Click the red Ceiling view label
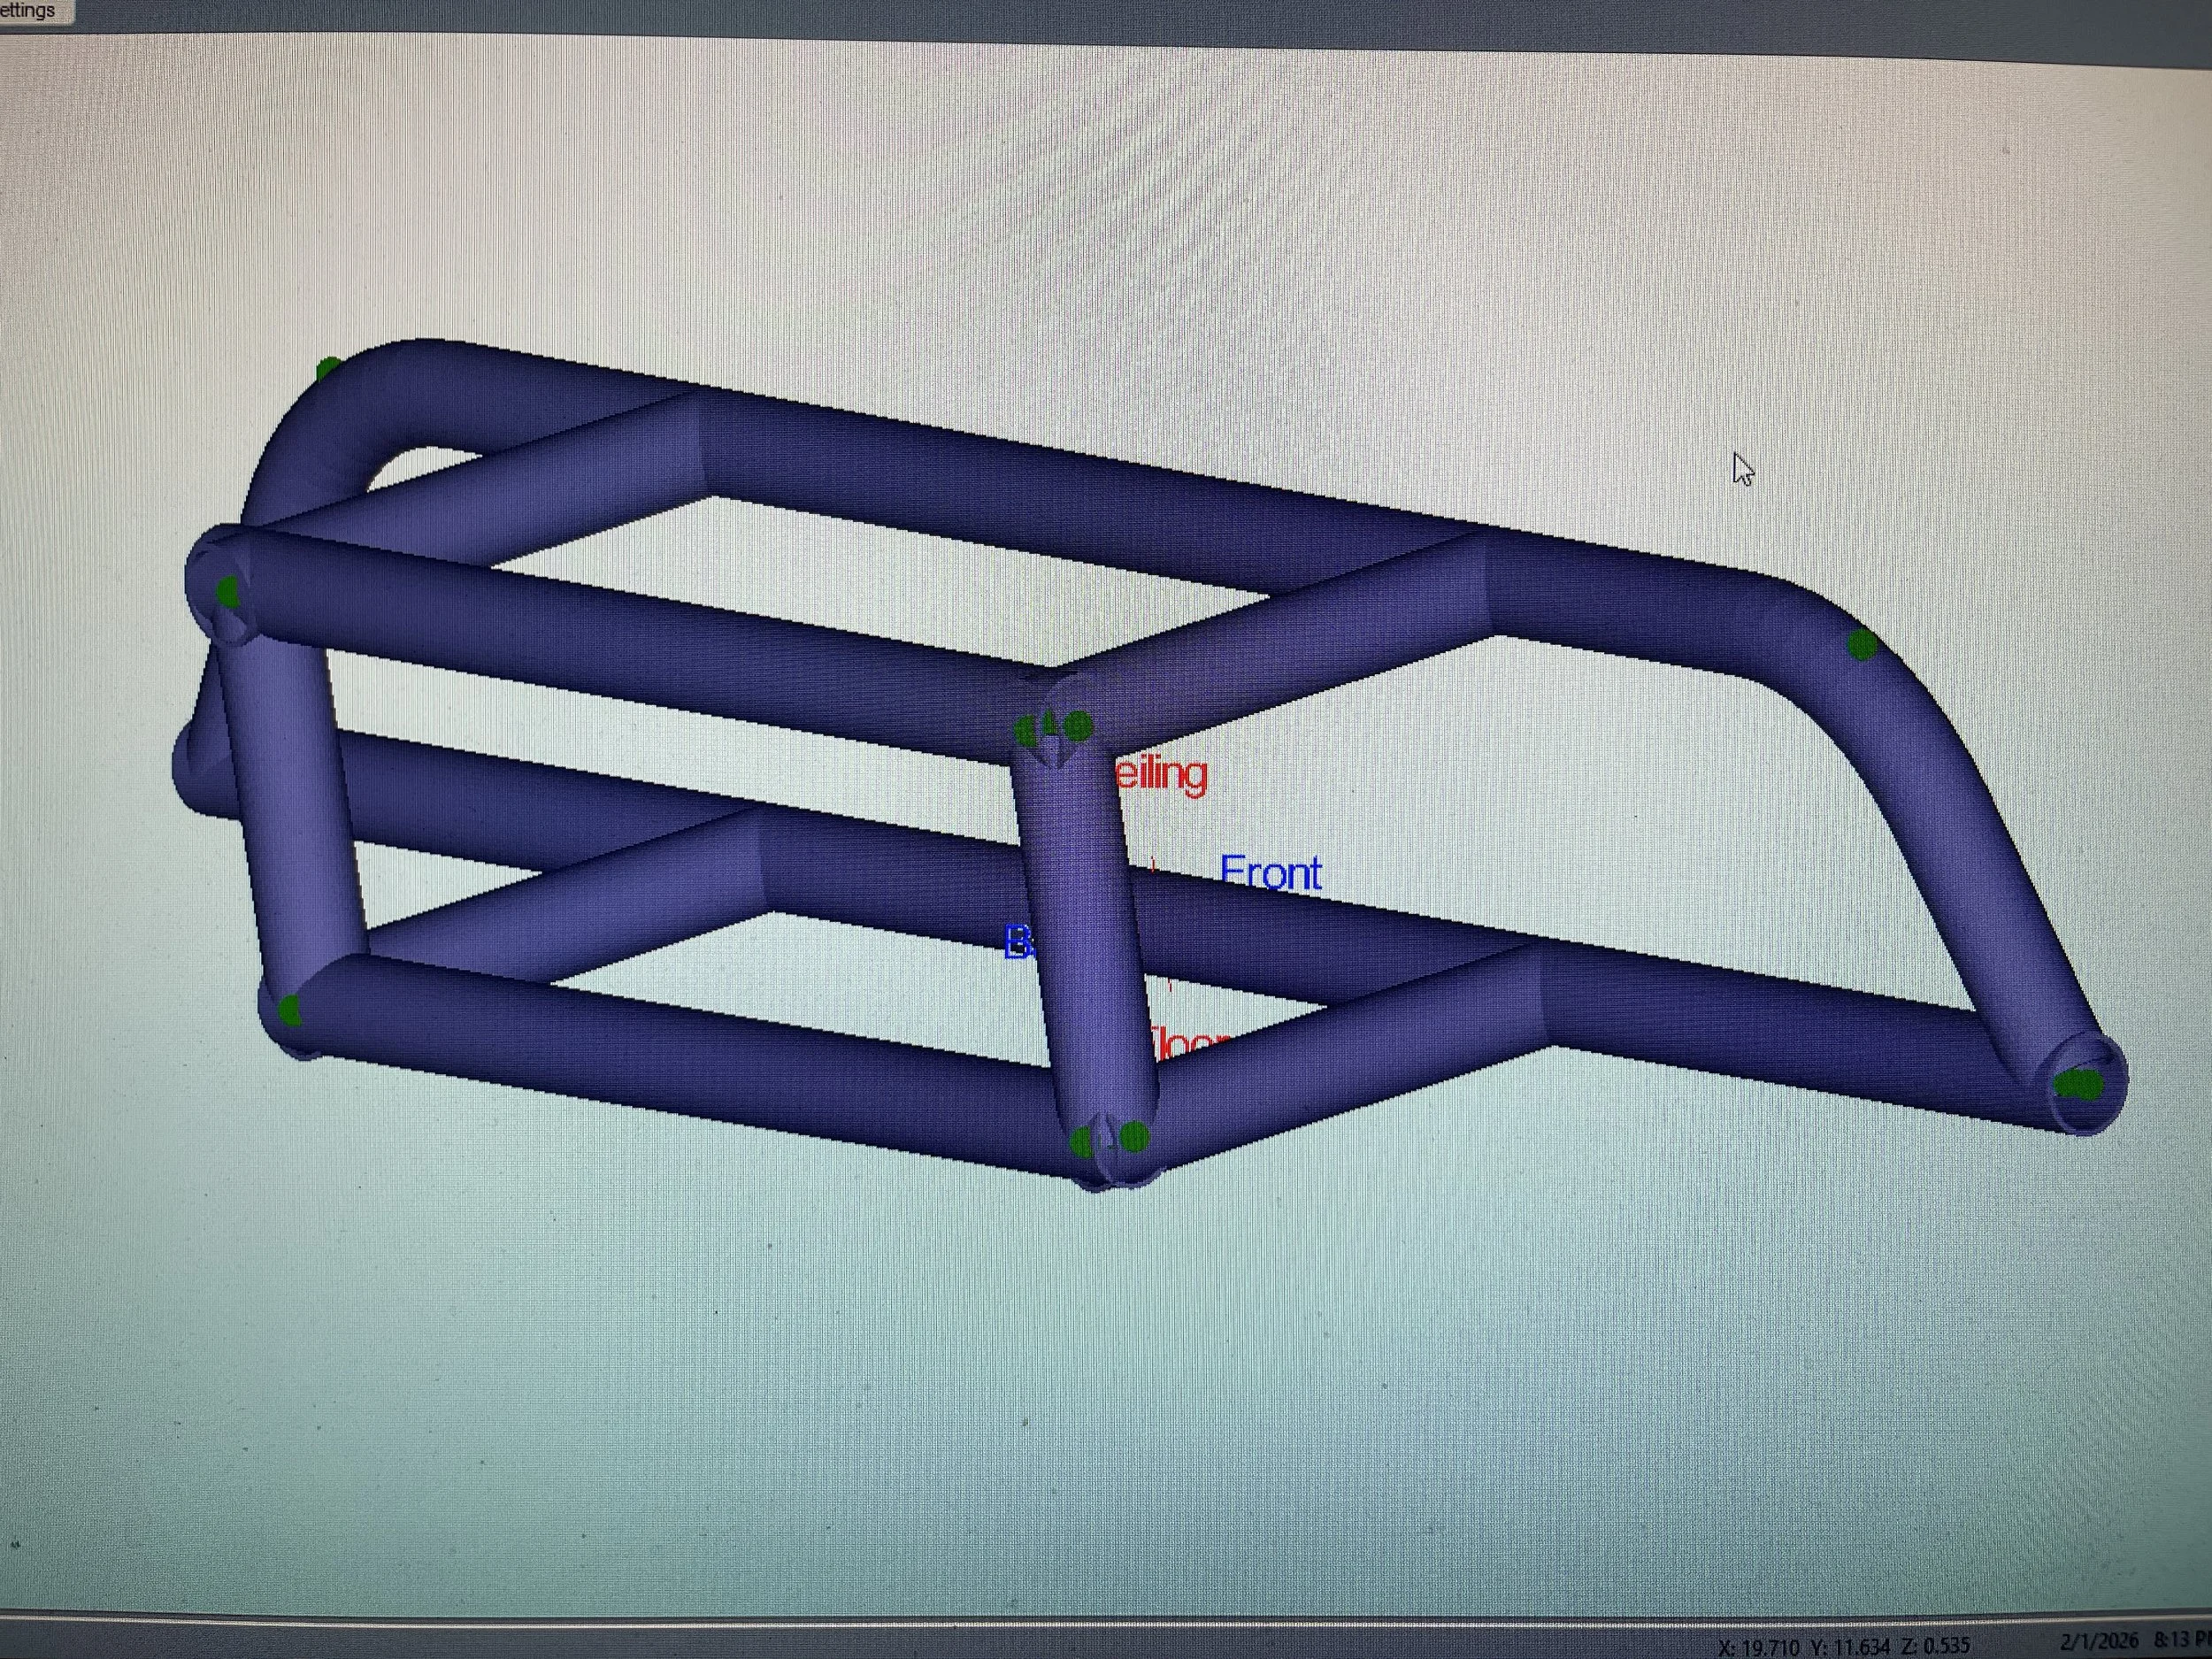2212x1659 pixels. (1162, 774)
